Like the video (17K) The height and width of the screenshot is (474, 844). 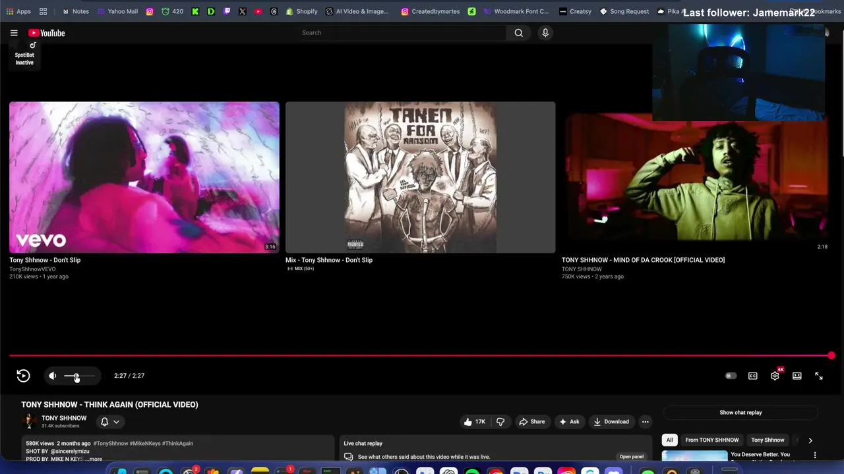coord(474,422)
